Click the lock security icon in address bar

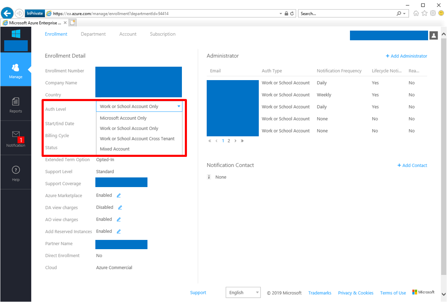pyautogui.click(x=286, y=13)
